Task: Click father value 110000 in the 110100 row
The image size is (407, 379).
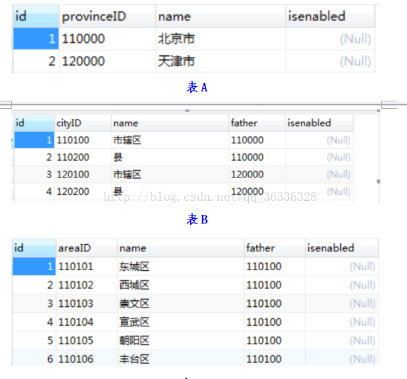Action: (x=258, y=140)
